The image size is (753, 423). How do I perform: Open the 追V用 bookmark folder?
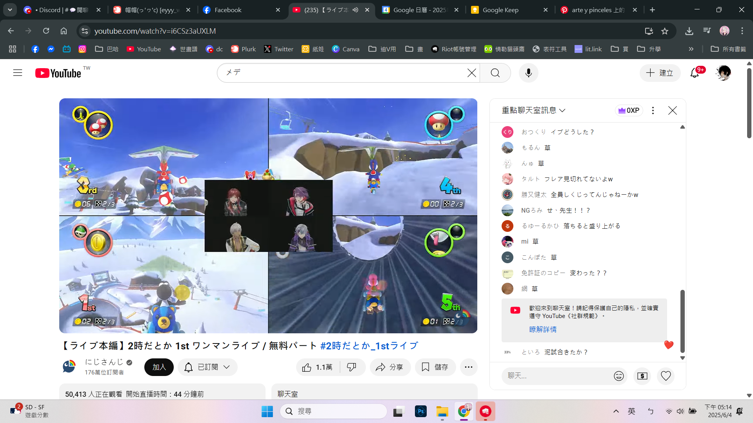pos(382,49)
